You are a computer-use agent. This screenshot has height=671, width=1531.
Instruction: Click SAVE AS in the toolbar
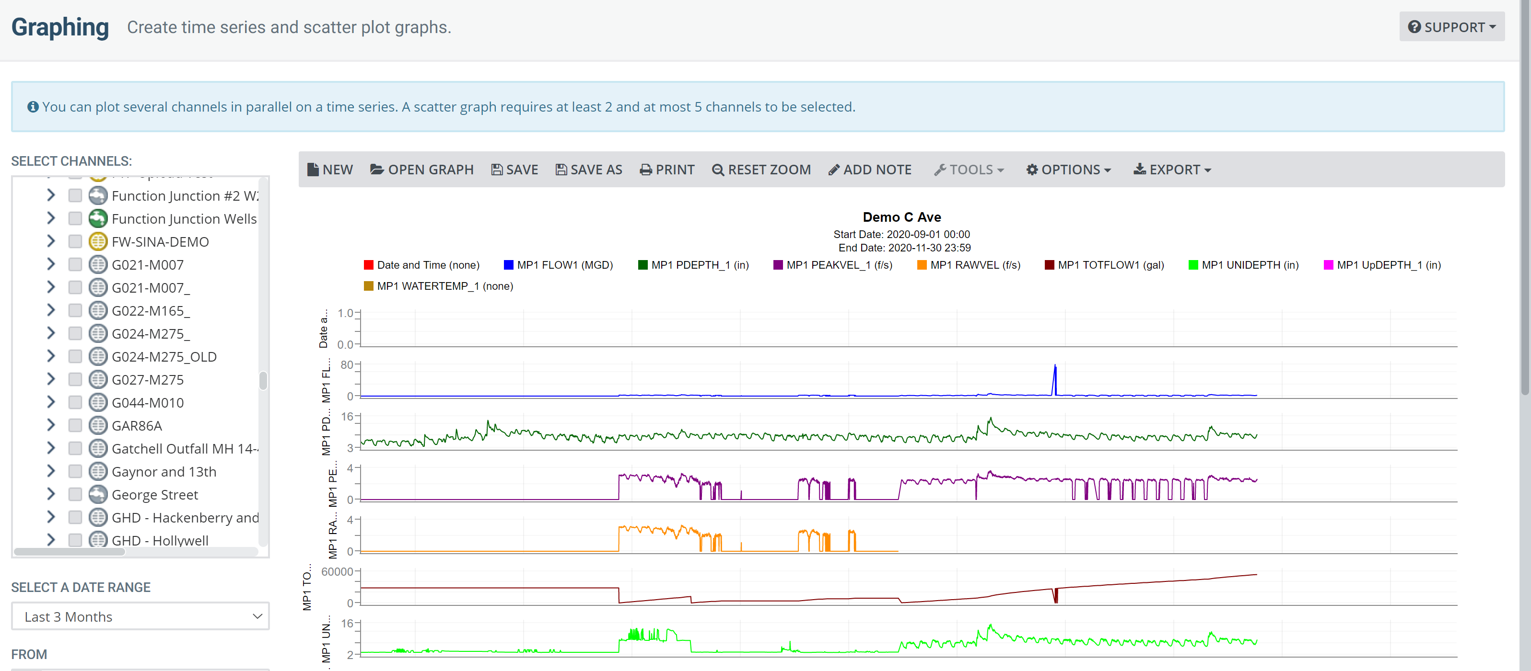[x=589, y=170]
